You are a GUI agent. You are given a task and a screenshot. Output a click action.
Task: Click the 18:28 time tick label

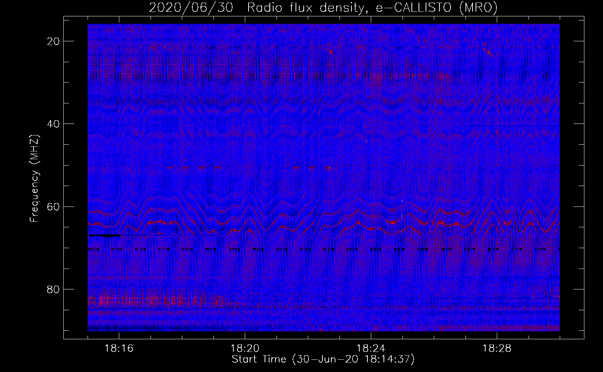click(497, 349)
